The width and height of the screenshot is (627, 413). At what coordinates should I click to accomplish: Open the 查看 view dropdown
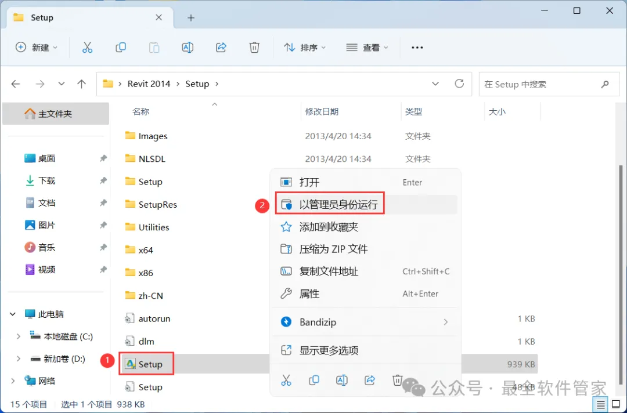coord(367,48)
